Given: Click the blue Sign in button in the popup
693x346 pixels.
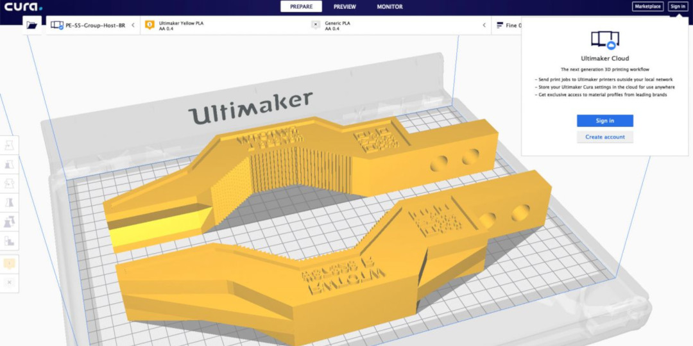Looking at the screenshot, I should (604, 120).
